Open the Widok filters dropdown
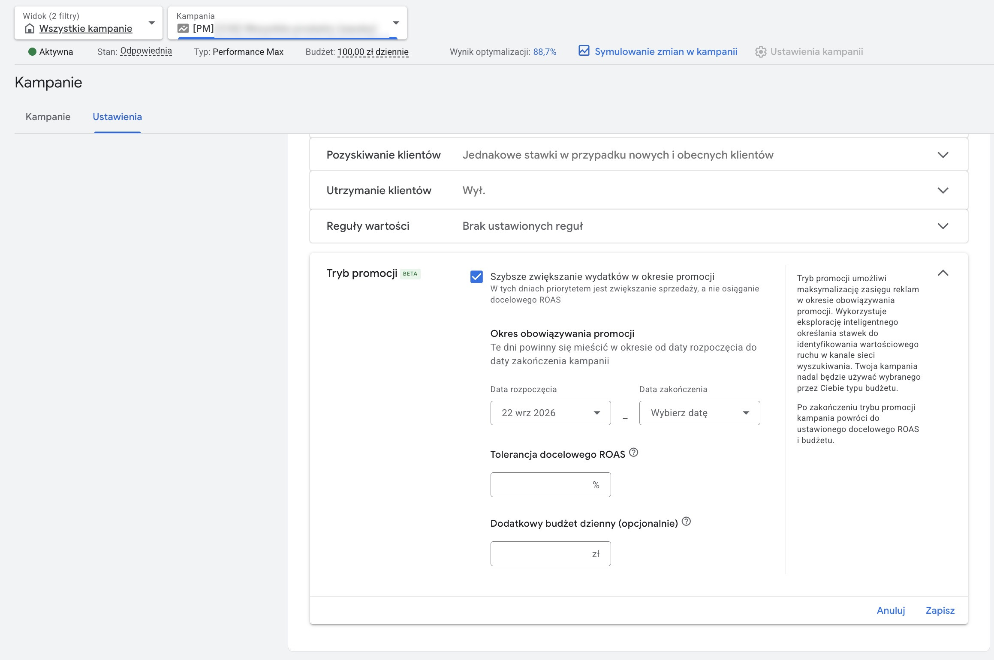Screen dimensions: 994x660 click(x=88, y=23)
